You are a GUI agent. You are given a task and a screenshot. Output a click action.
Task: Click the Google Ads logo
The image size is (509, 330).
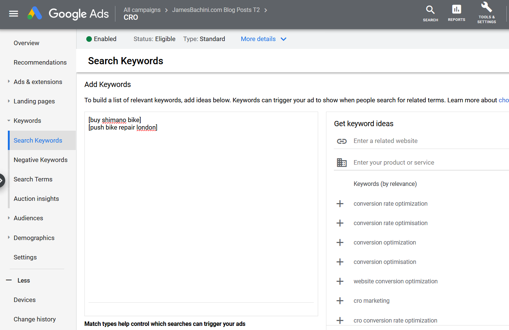pos(68,14)
